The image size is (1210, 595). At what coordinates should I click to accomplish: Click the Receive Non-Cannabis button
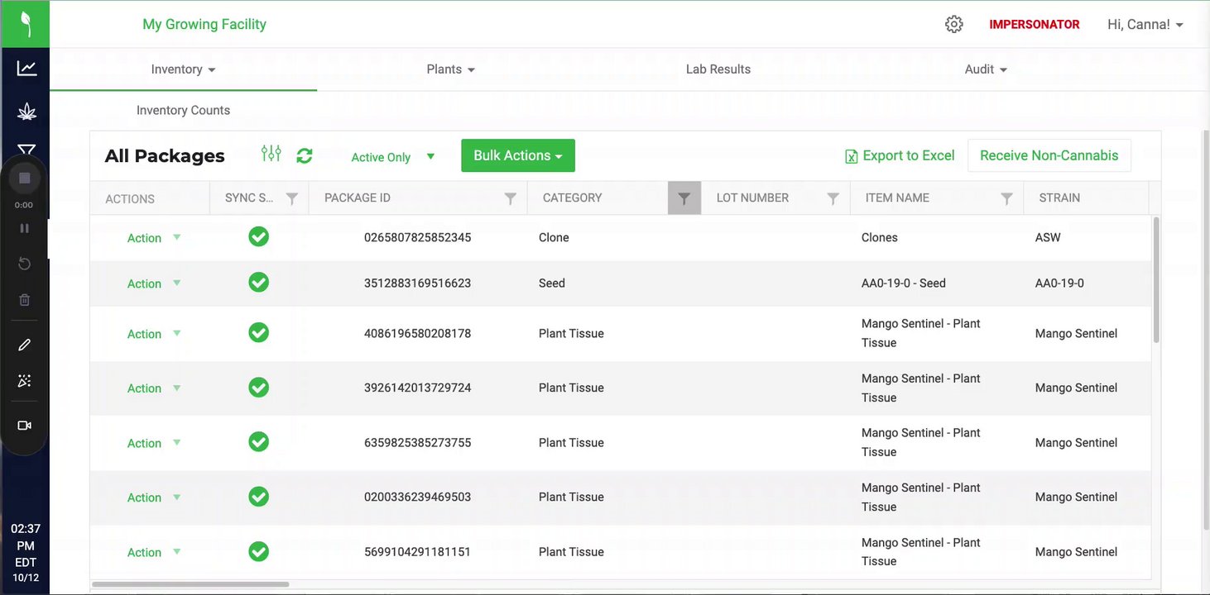coord(1049,155)
